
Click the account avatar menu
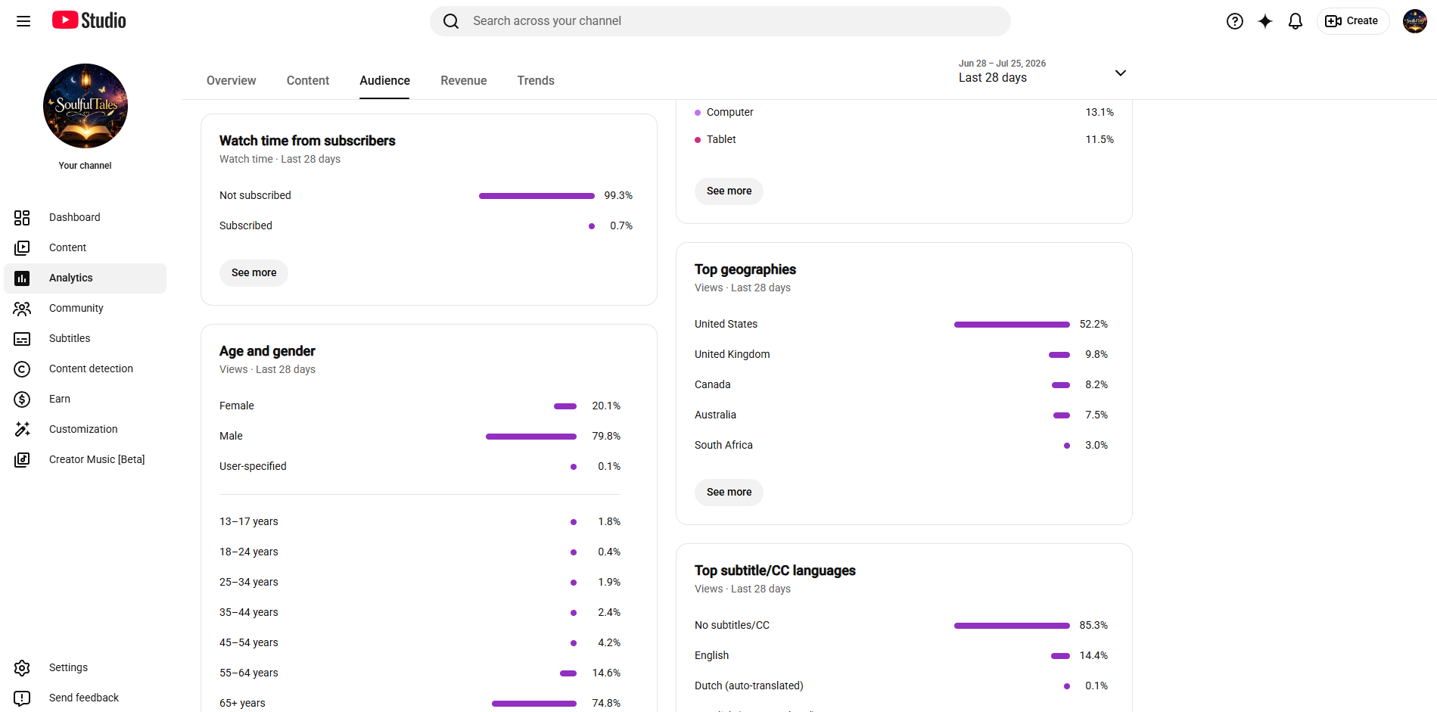pyautogui.click(x=1414, y=21)
